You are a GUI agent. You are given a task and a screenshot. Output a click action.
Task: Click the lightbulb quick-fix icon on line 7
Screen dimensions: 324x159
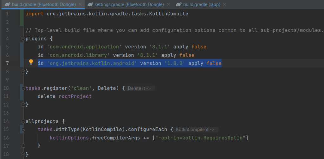click(x=31, y=62)
